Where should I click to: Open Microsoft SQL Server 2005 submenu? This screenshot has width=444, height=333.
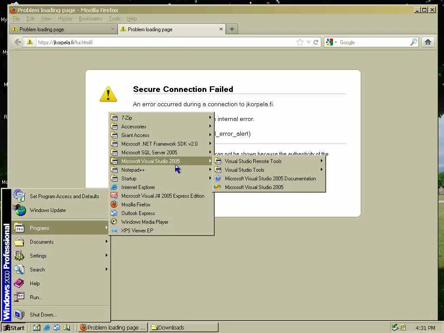(x=161, y=152)
